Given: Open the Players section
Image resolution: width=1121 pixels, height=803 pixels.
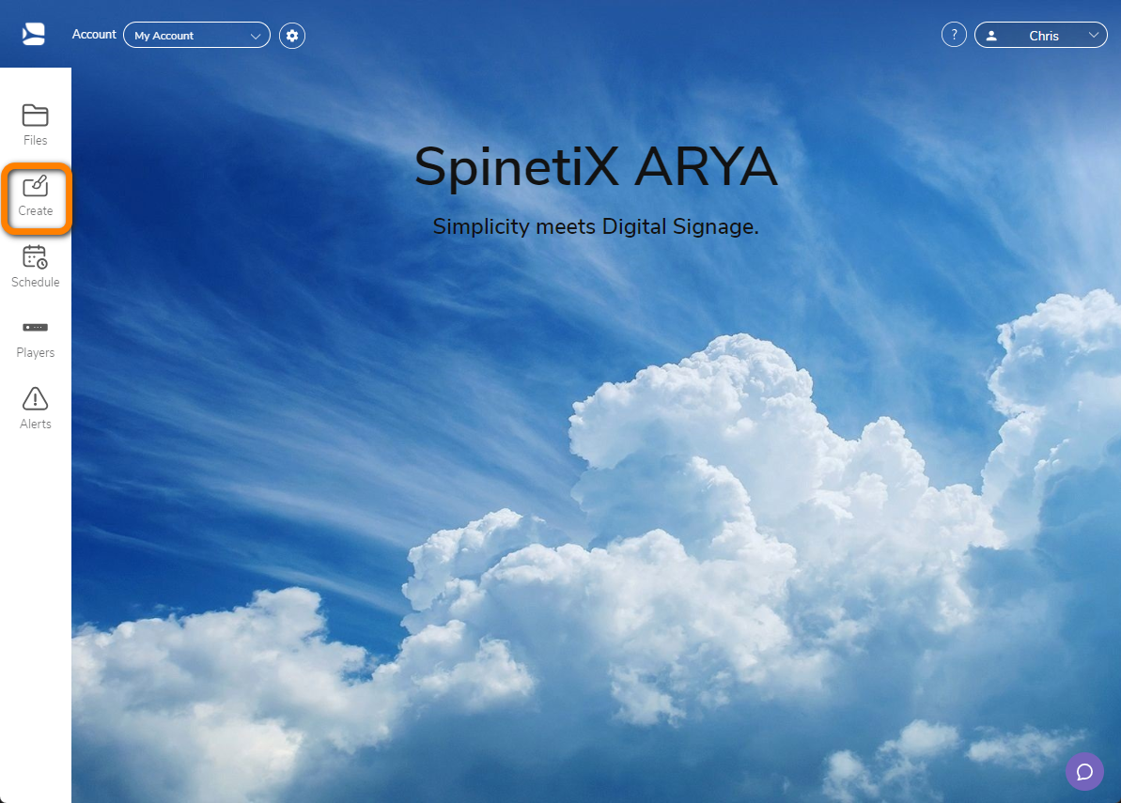Looking at the screenshot, I should tap(35, 339).
